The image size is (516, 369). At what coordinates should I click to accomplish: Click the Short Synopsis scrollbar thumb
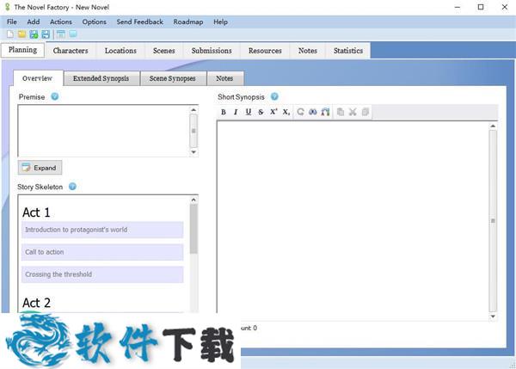(493, 220)
